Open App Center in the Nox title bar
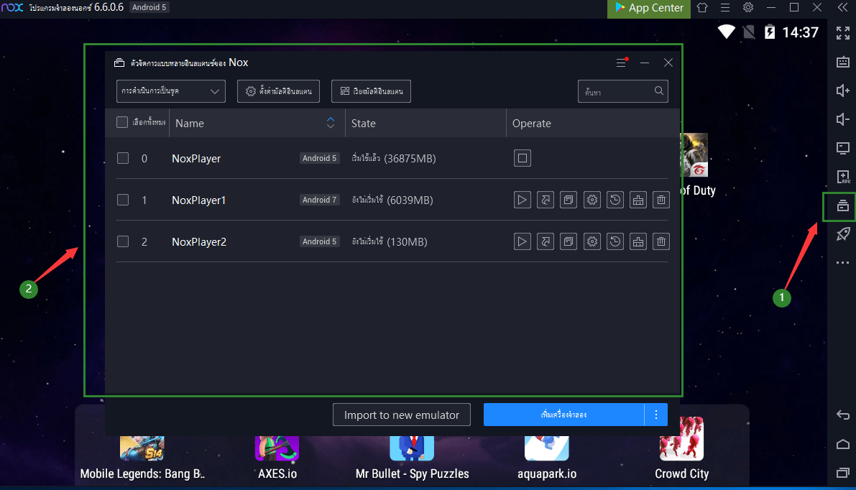Screen dimensions: 856x490 click(649, 8)
